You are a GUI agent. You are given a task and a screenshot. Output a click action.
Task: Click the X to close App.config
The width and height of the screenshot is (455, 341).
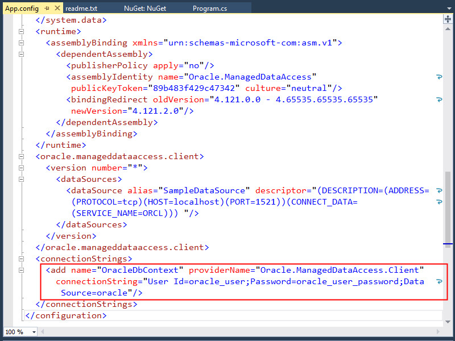57,9
